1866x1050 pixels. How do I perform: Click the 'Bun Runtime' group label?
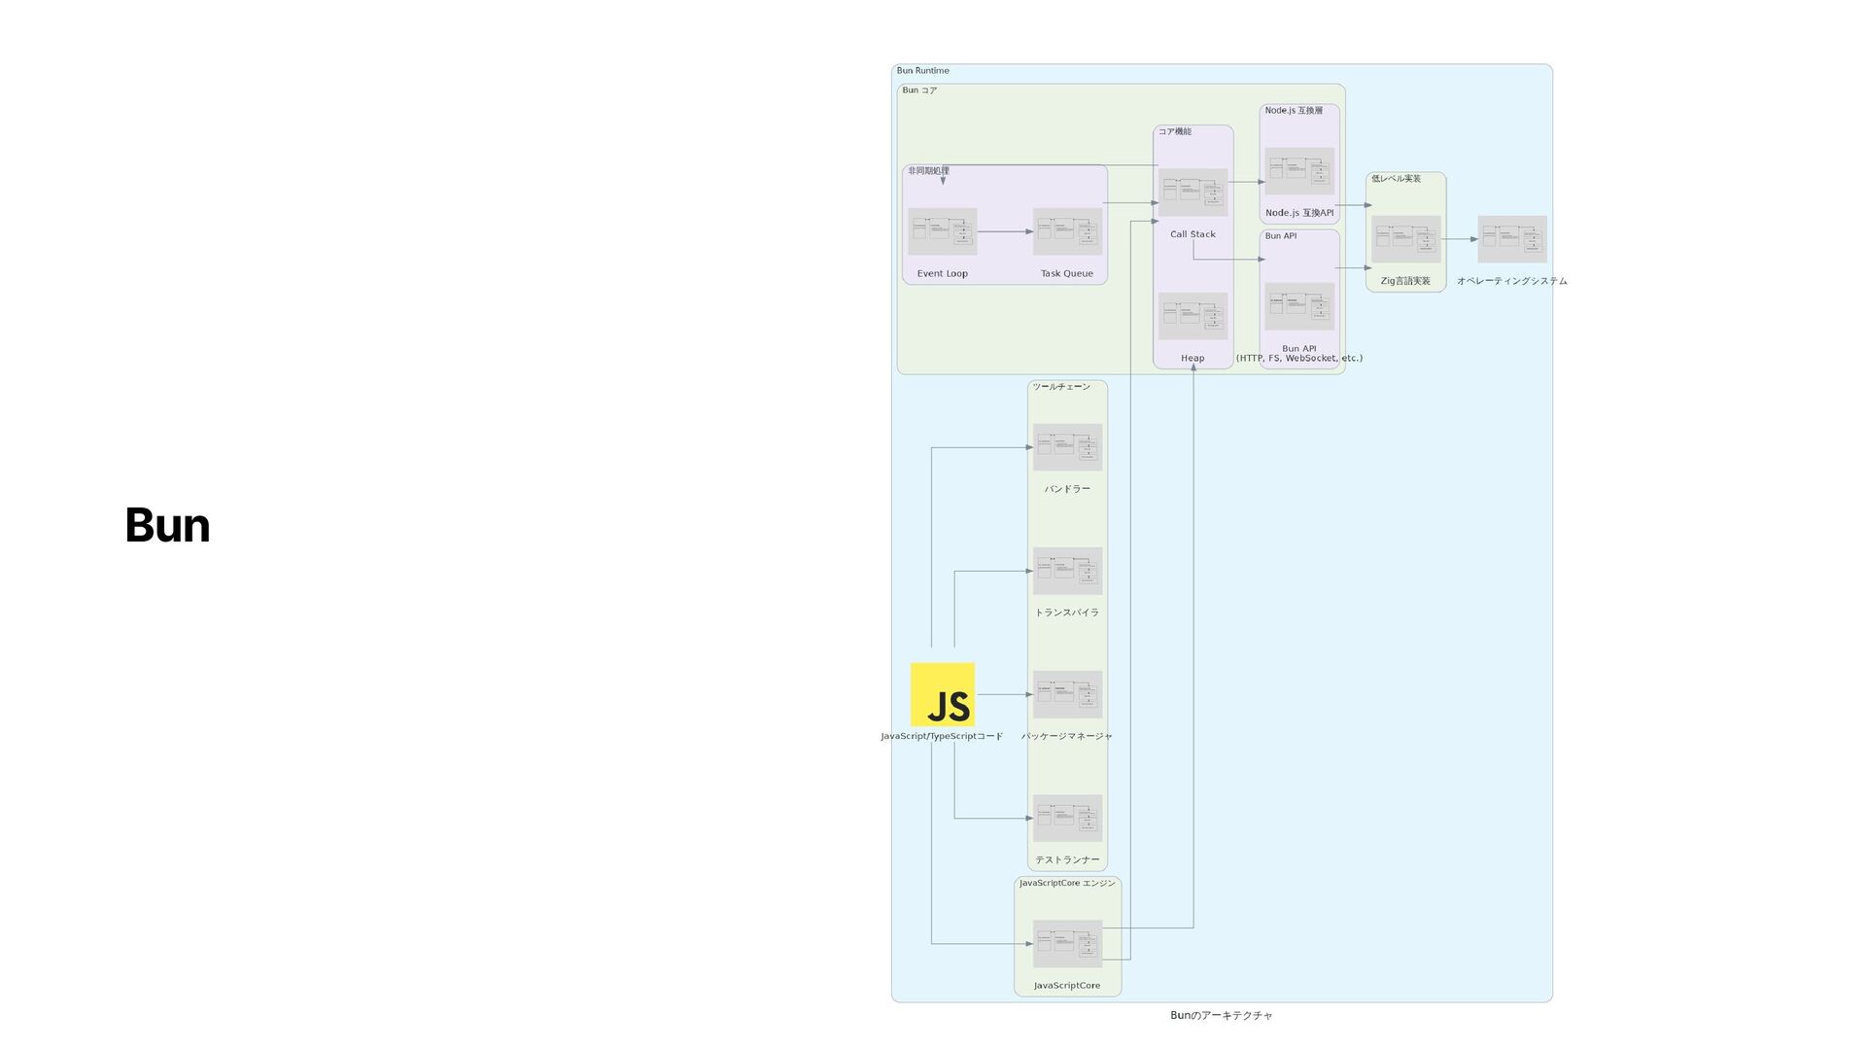[x=922, y=71]
